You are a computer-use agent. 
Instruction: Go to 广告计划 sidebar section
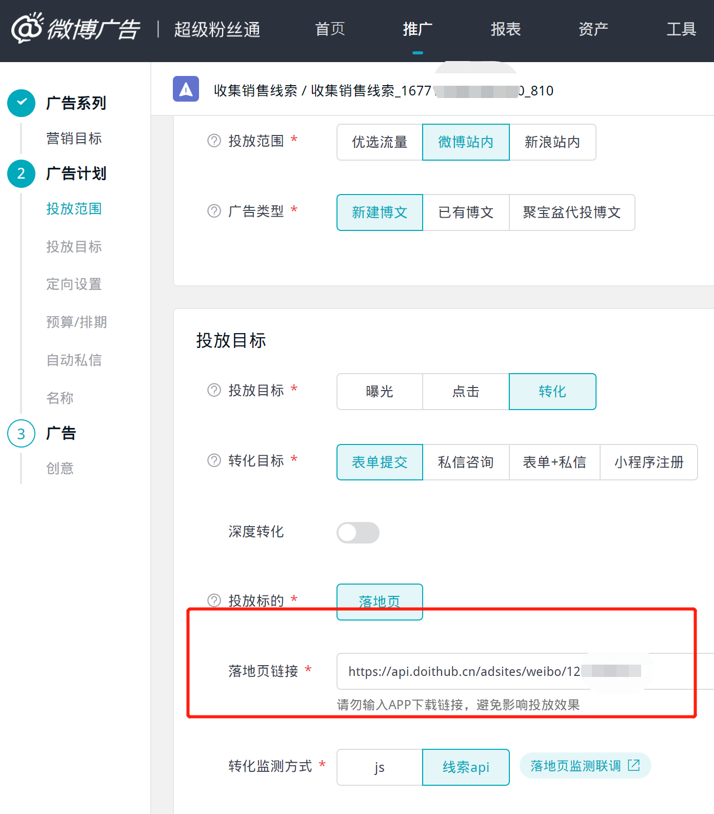[x=76, y=173]
